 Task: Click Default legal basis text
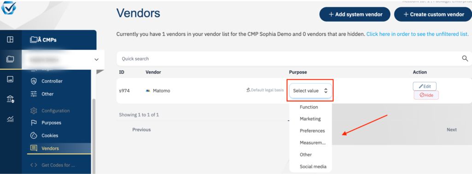tap(267, 90)
